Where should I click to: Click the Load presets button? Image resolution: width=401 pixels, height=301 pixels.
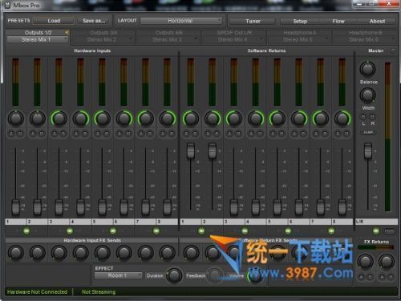click(54, 21)
